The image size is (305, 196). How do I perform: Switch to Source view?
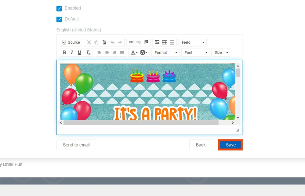[71, 42]
